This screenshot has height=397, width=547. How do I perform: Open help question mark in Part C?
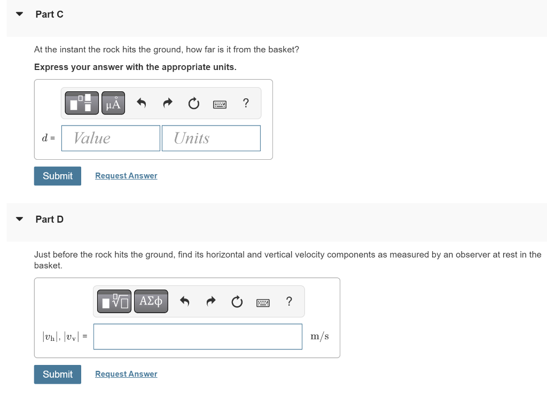click(x=246, y=103)
